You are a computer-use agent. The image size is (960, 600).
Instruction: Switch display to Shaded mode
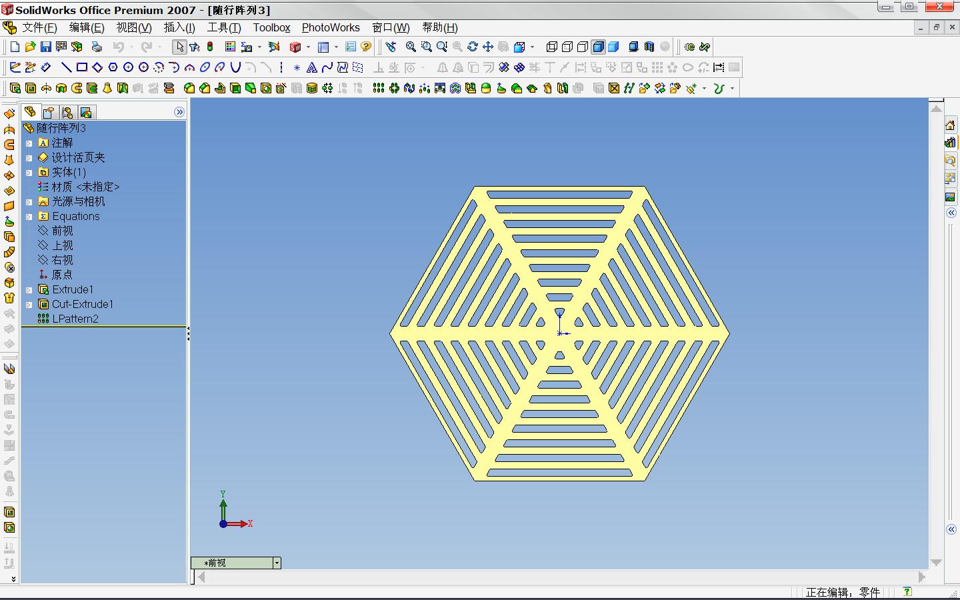(613, 47)
